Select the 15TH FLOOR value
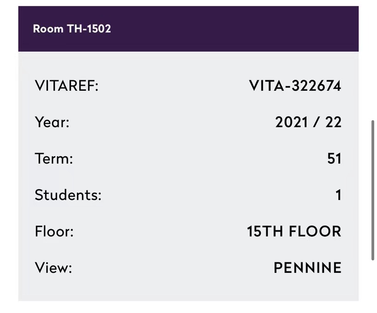 tap(294, 231)
